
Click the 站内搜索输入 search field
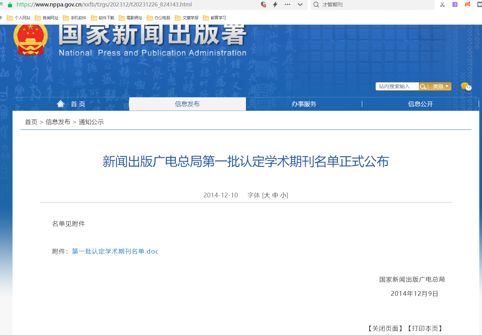[x=397, y=87]
